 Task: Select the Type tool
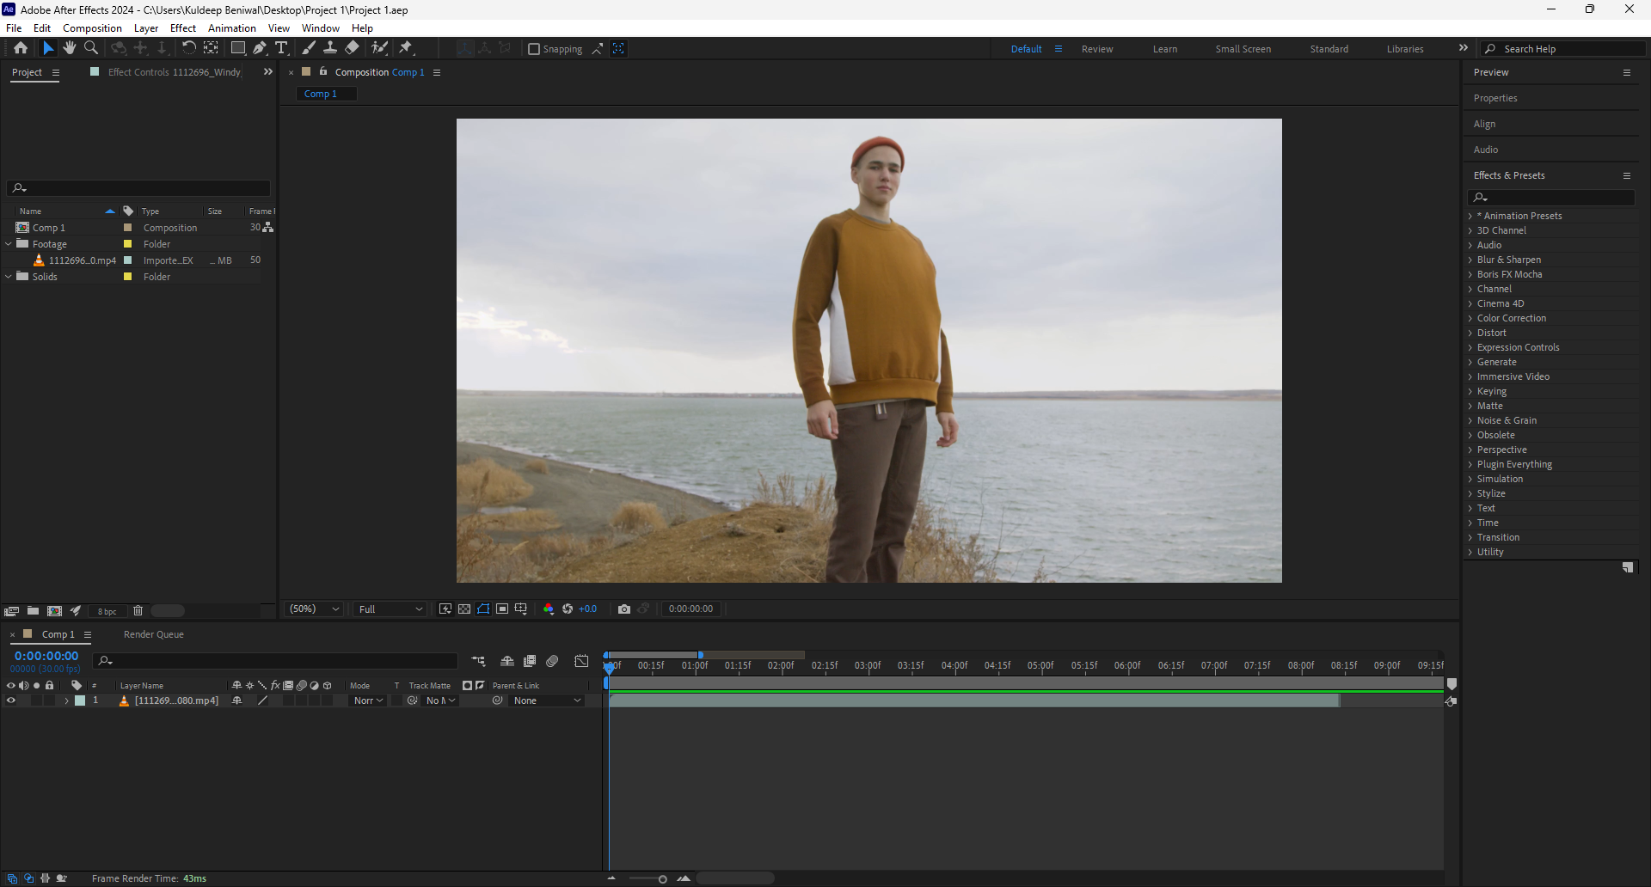click(281, 48)
